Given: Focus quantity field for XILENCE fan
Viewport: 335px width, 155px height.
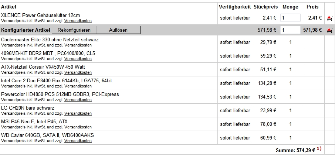Looking at the screenshot, I should pos(290,18).
